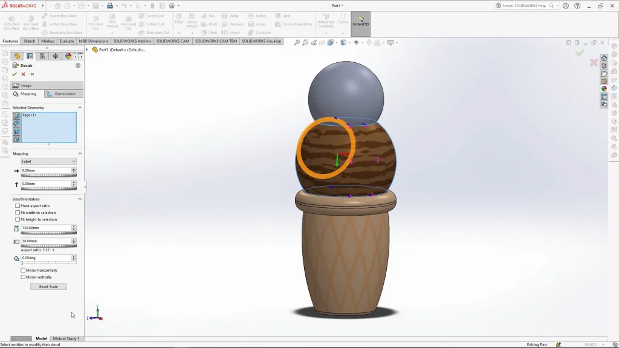Expand the Part1 tree node in the viewport
This screenshot has width=619, height=348.
click(87, 50)
